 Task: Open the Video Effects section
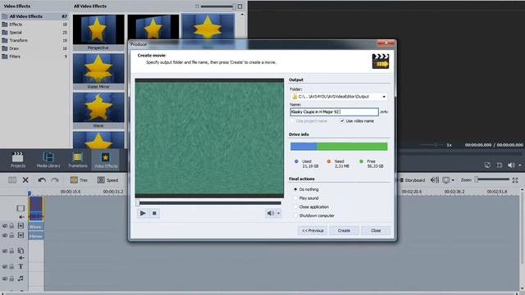pos(106,160)
